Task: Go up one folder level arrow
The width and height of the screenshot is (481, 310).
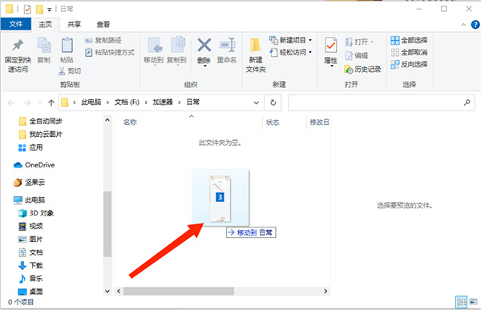Action: click(x=51, y=103)
